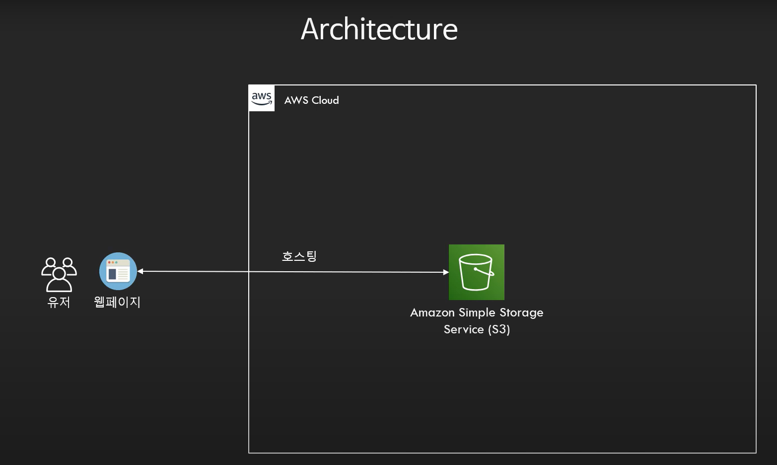Click the Architecture title text

point(379,29)
